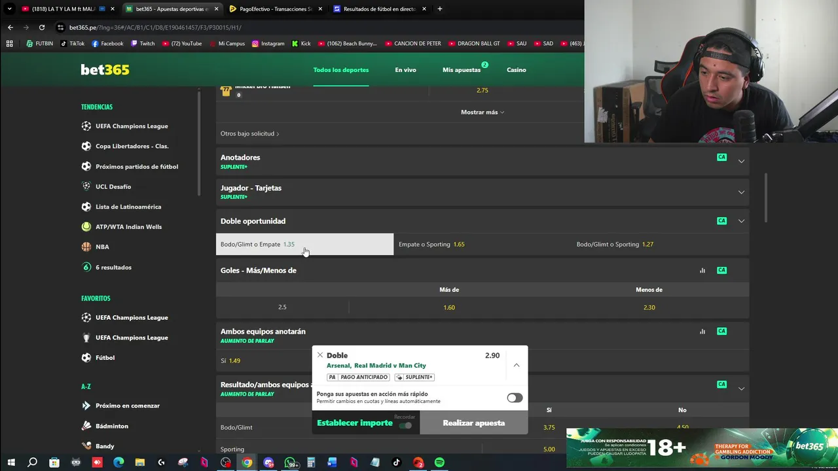The width and height of the screenshot is (838, 471).
Task: Open FUTBIN bookmark
Action: pos(40,44)
